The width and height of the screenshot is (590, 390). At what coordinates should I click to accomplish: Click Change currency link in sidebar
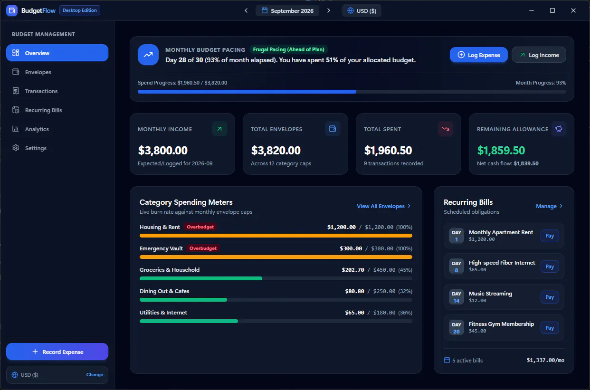click(95, 375)
